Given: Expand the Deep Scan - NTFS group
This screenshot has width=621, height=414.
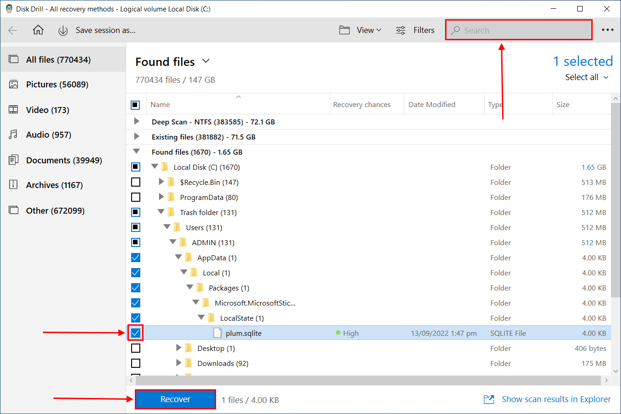Looking at the screenshot, I should (136, 122).
